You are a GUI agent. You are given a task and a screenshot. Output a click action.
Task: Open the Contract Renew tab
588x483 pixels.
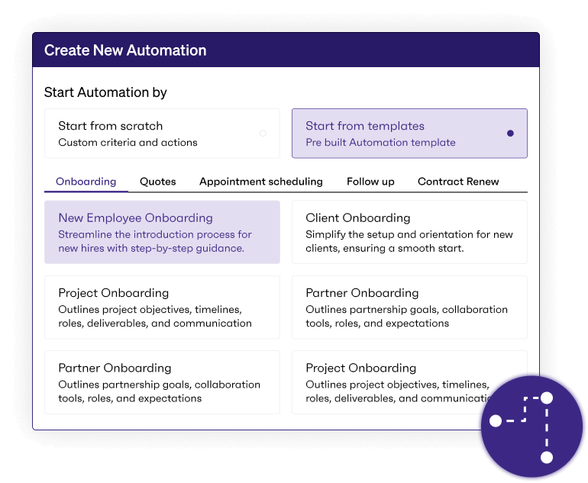(458, 182)
